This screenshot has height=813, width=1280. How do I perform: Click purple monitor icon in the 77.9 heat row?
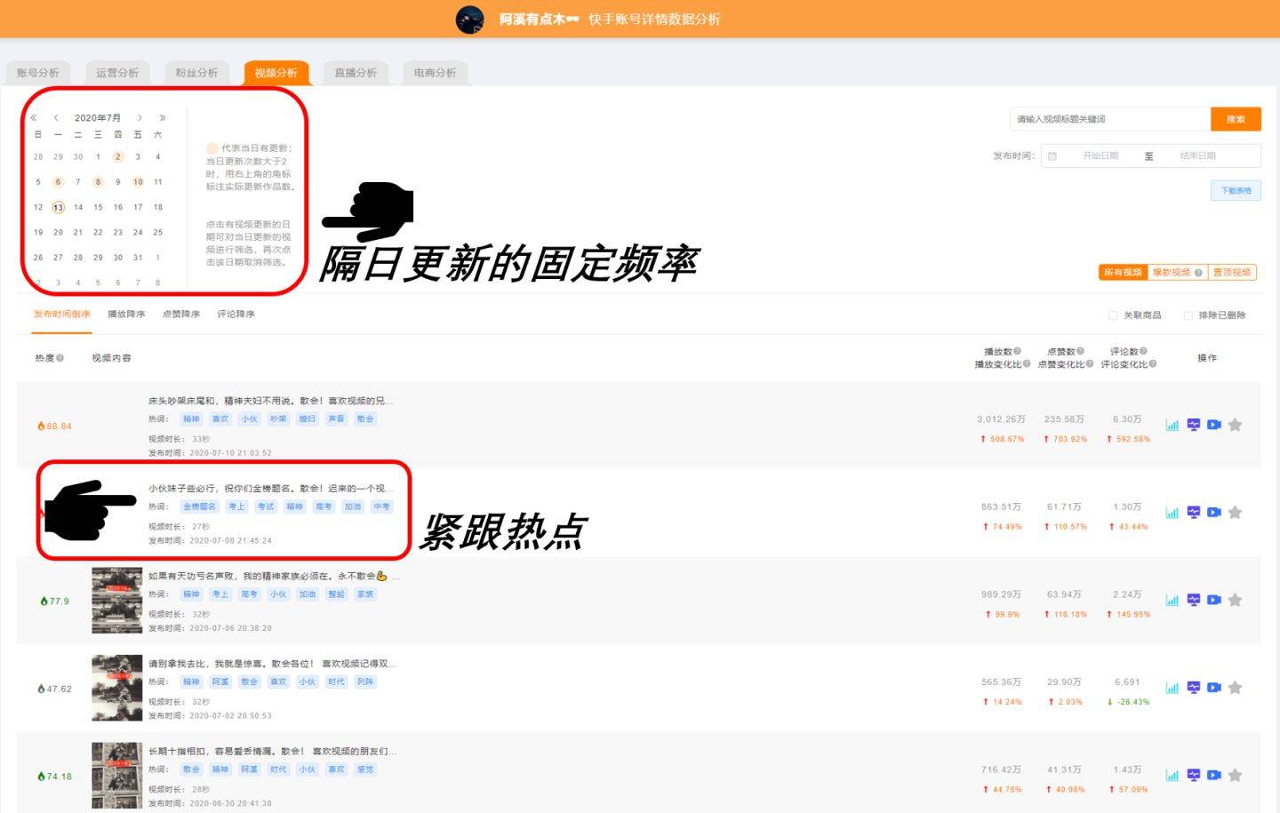(x=1193, y=601)
